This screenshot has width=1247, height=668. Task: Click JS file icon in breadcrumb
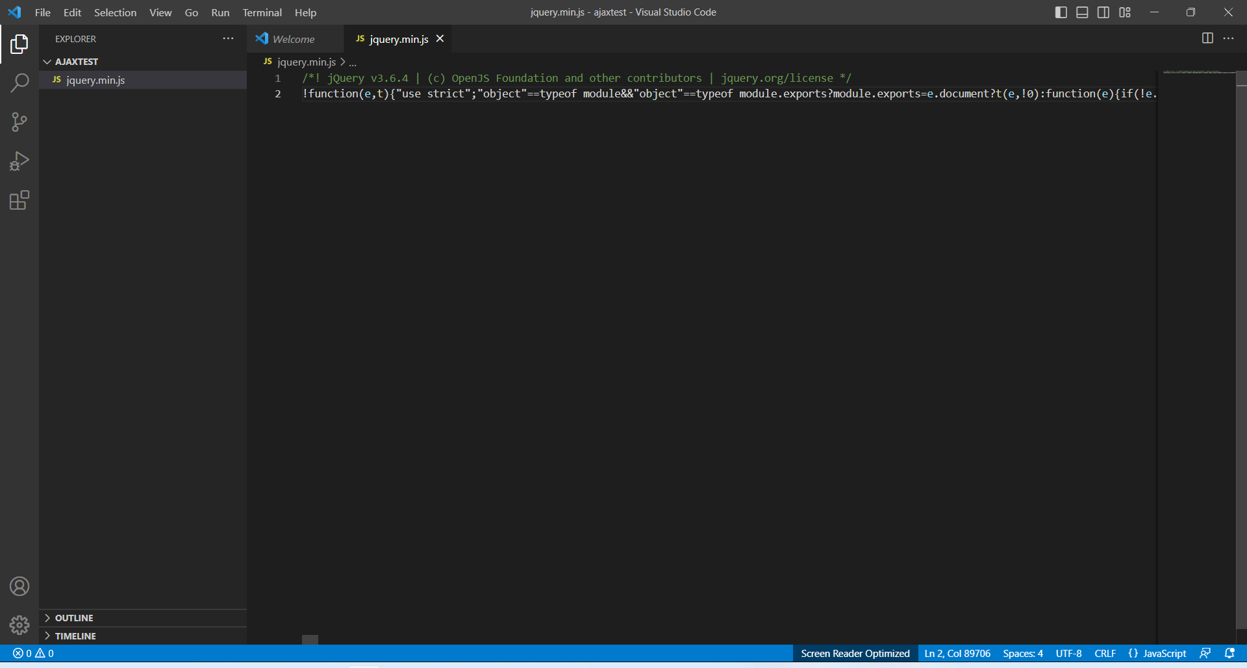[x=268, y=62]
